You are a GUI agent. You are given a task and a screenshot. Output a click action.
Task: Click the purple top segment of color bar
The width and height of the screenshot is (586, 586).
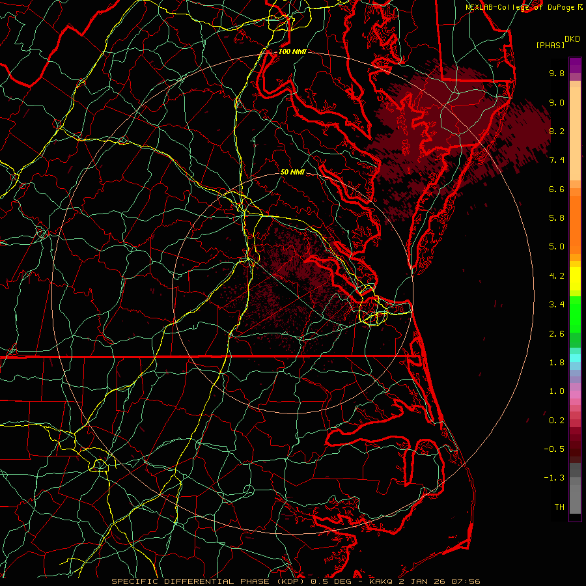click(x=575, y=65)
